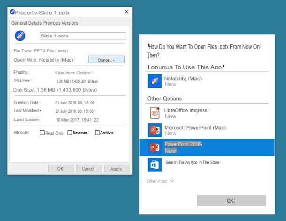Switch to the General tab
Image resolution: width=286 pixels, height=221 pixels.
pyautogui.click(x=19, y=23)
